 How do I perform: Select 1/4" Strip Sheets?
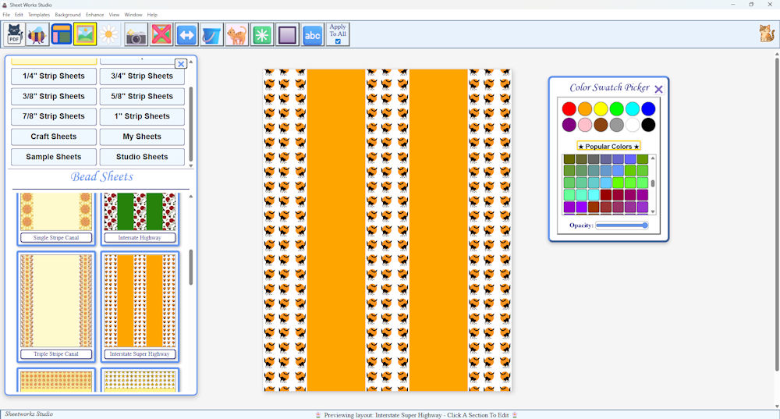coord(54,76)
